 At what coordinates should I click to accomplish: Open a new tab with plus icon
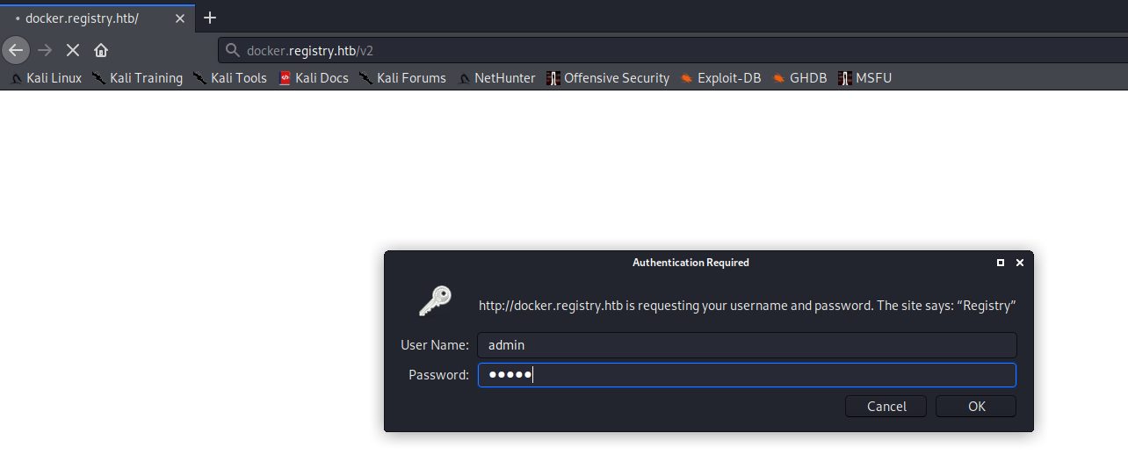tap(210, 18)
